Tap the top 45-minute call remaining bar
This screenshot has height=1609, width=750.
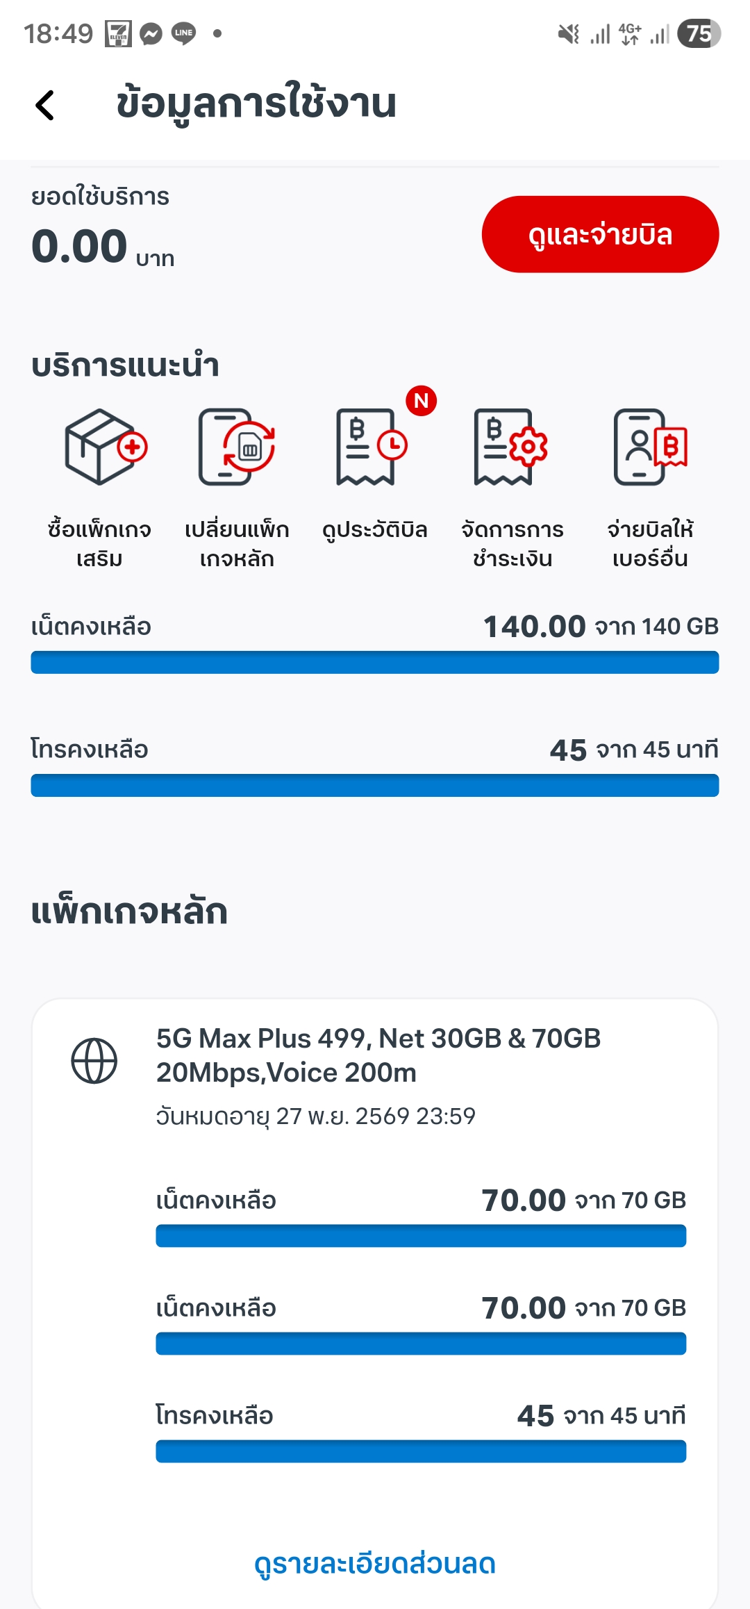pyautogui.click(x=375, y=785)
